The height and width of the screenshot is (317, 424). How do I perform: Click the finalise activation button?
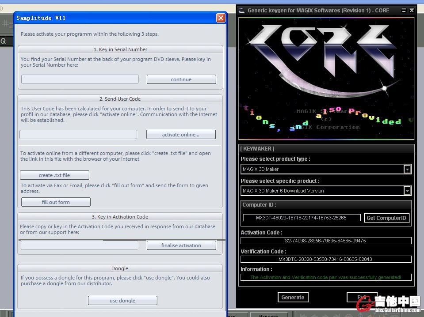(x=181, y=245)
